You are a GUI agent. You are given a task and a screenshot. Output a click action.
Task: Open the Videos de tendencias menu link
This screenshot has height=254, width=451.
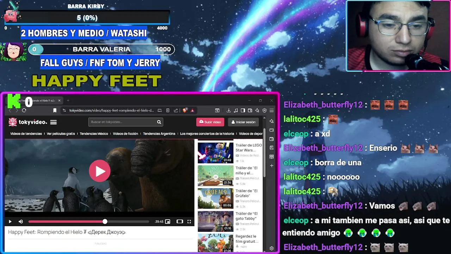(x=26, y=134)
